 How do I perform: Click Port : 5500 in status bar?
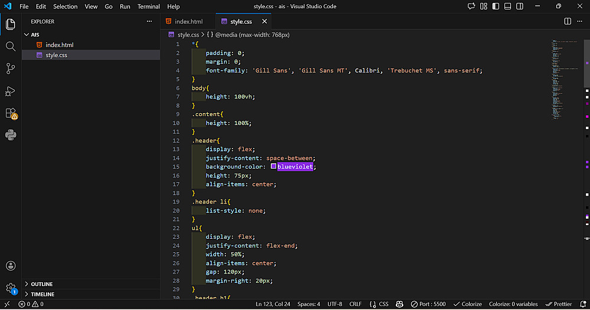click(x=428, y=304)
